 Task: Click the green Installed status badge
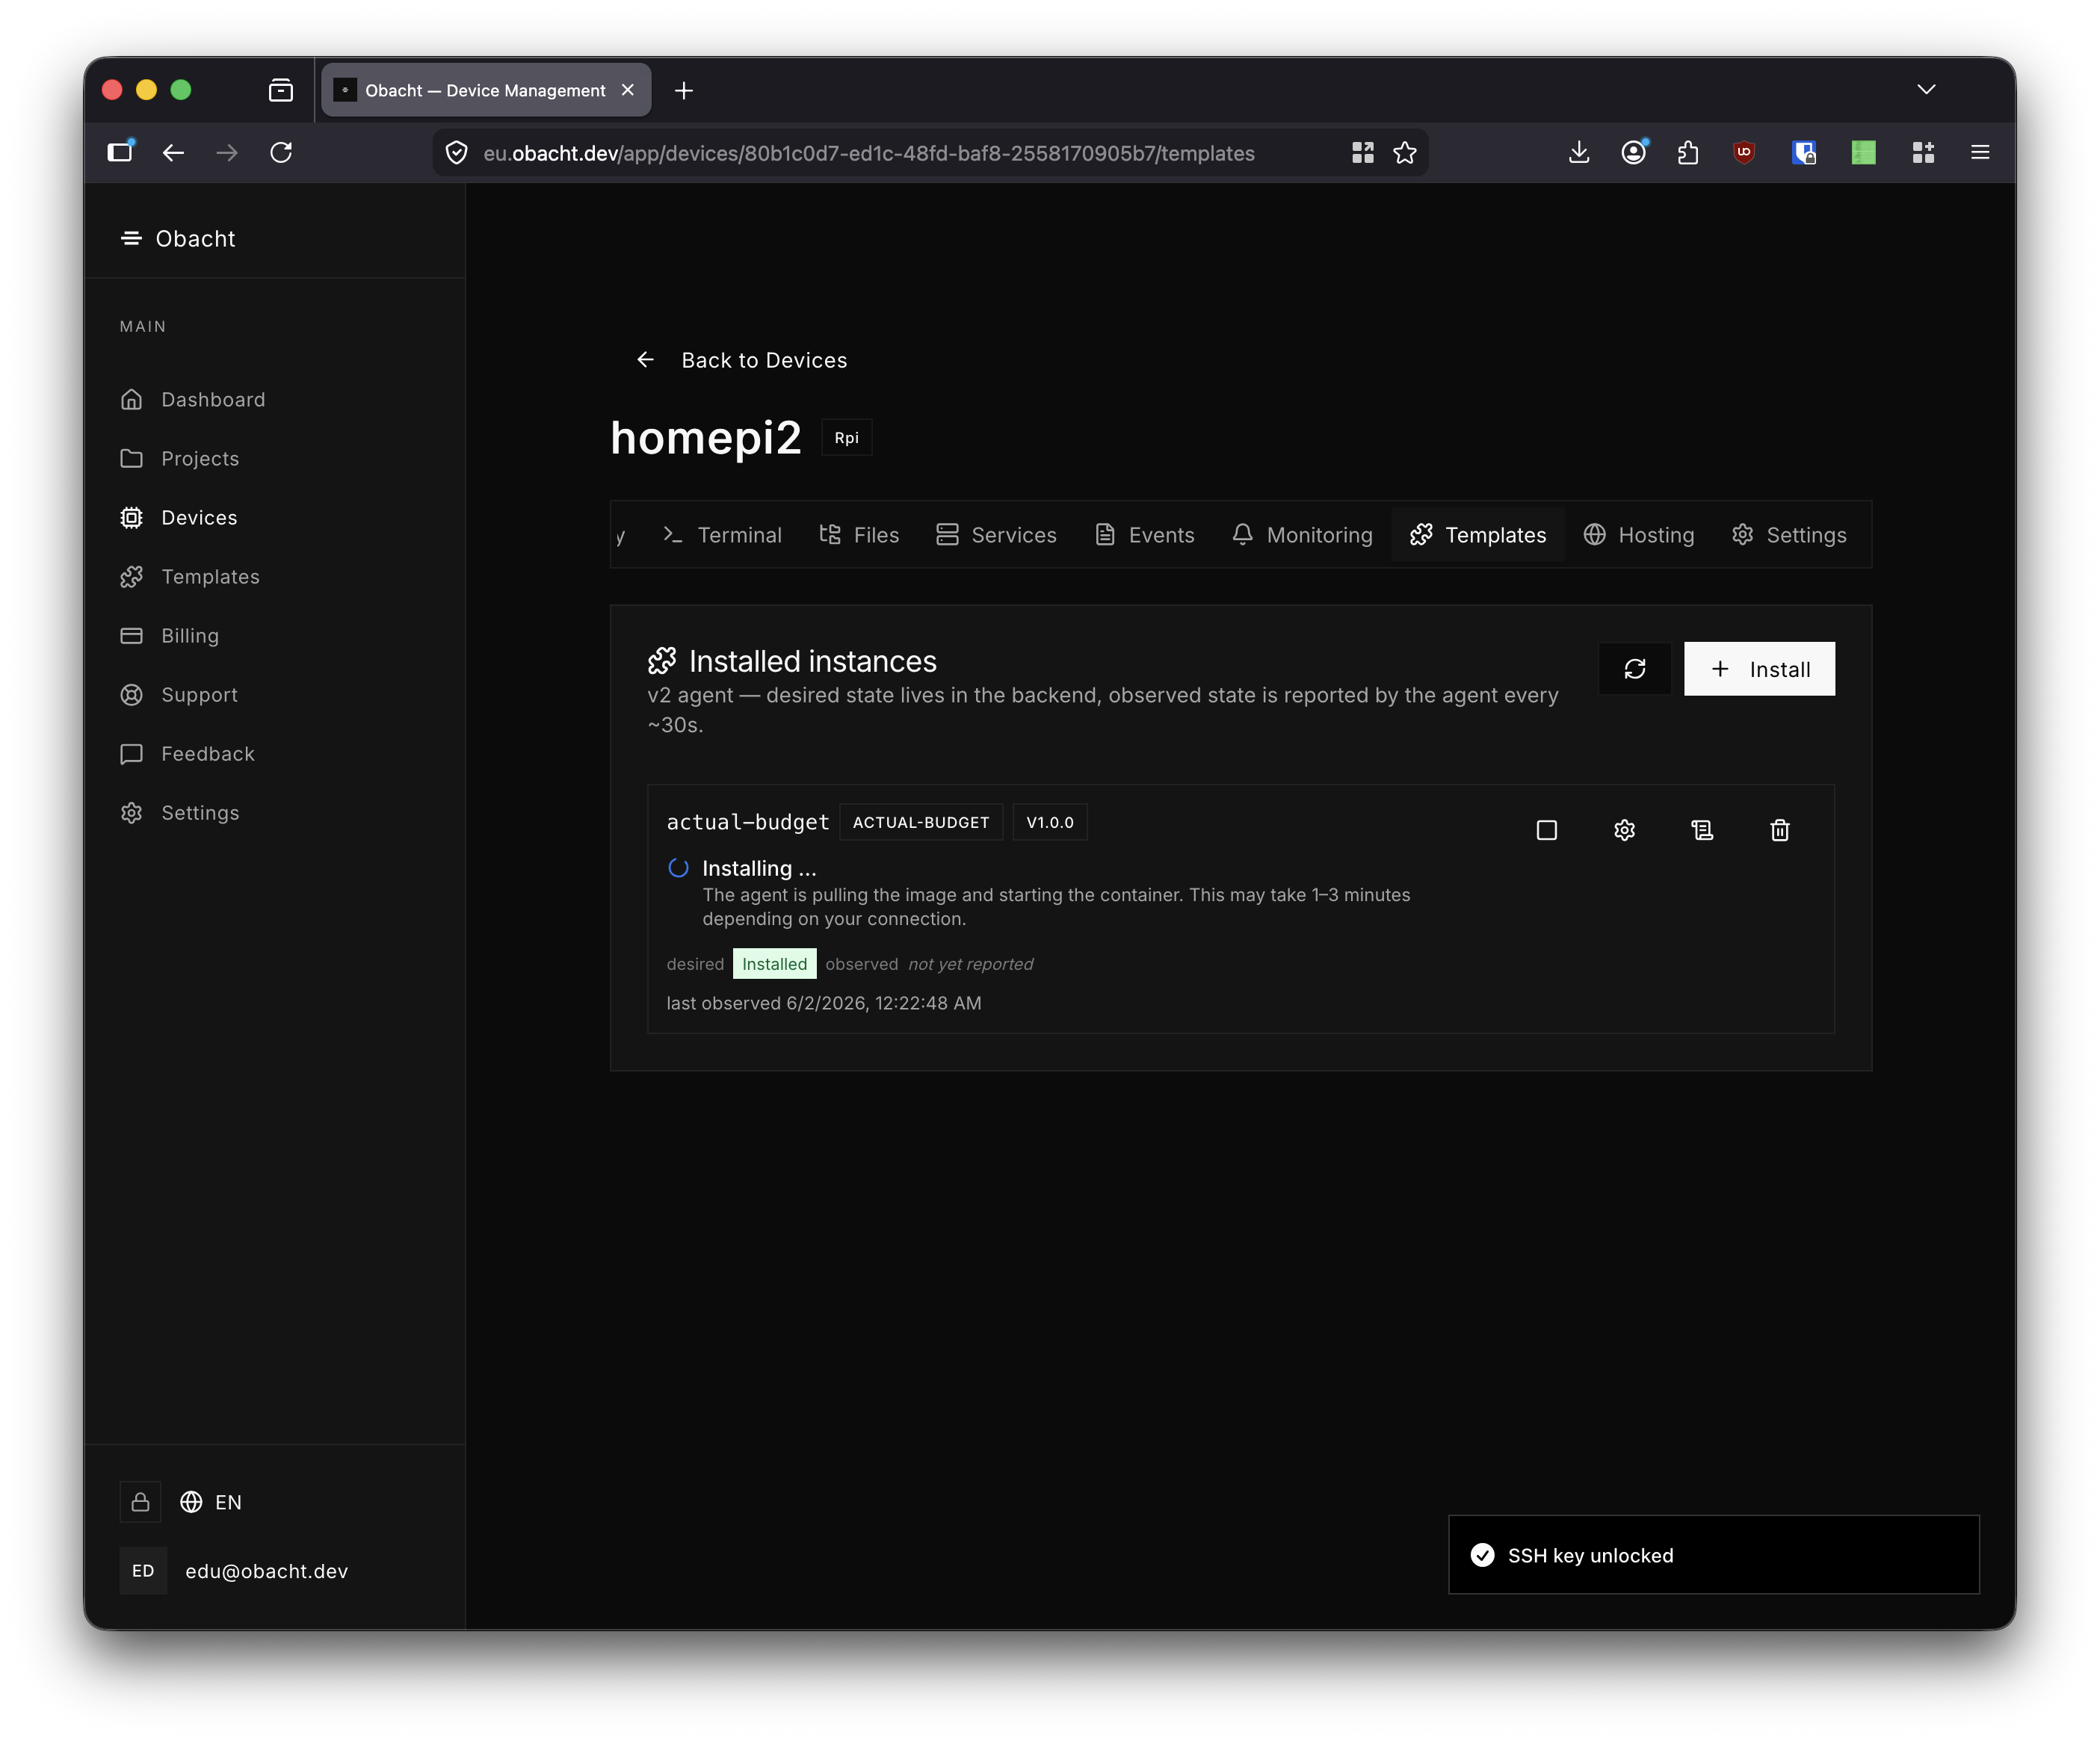(774, 964)
